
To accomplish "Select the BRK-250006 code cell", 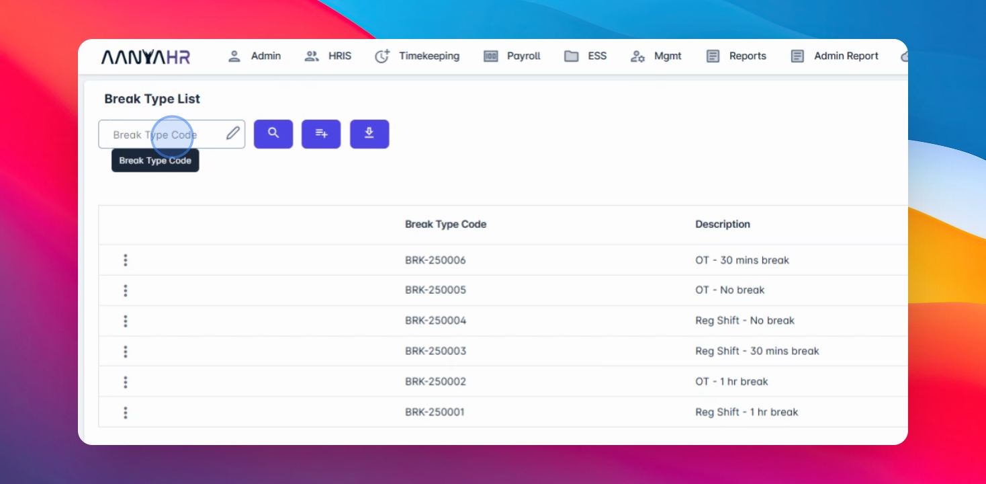I will [x=435, y=260].
